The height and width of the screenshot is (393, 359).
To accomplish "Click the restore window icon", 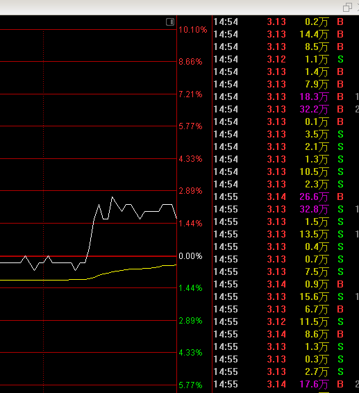I will (x=347, y=7).
